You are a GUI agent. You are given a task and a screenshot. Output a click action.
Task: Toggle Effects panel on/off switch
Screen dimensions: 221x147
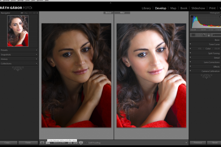[190, 67]
